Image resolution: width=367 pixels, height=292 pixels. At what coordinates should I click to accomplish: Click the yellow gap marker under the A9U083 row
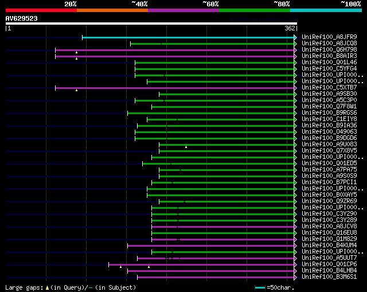click(186, 147)
